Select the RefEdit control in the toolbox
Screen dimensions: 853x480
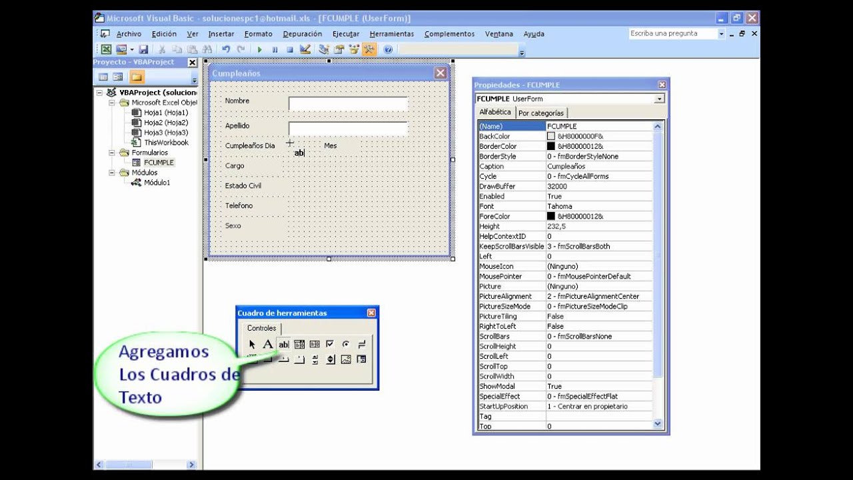pos(361,359)
